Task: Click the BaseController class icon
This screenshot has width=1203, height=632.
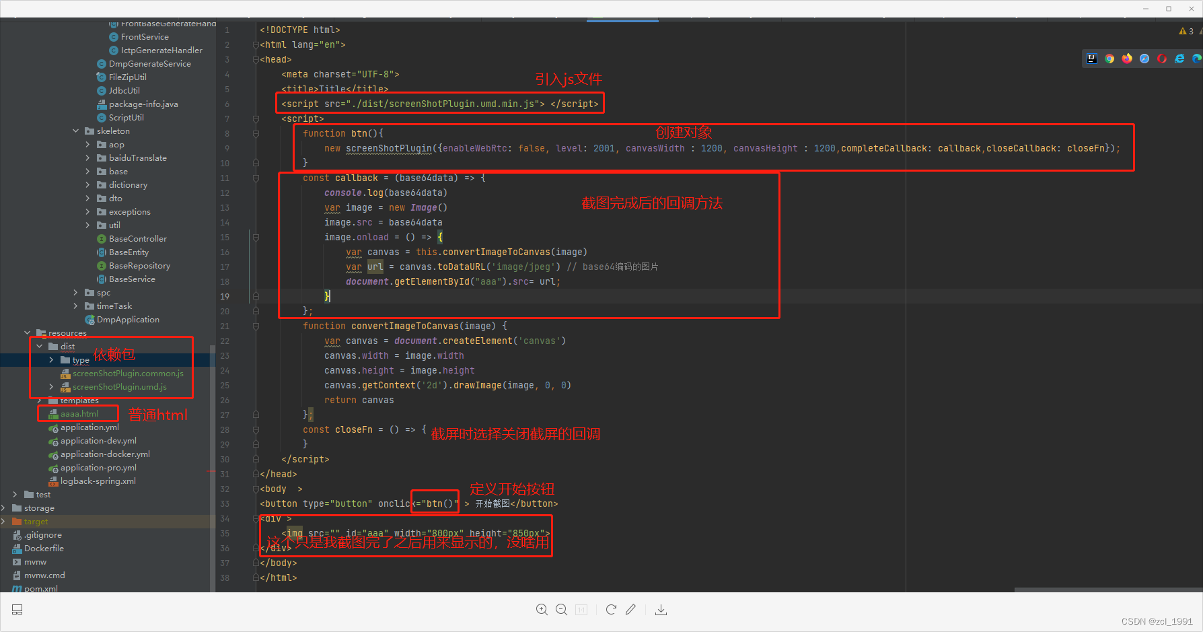Action: [102, 239]
